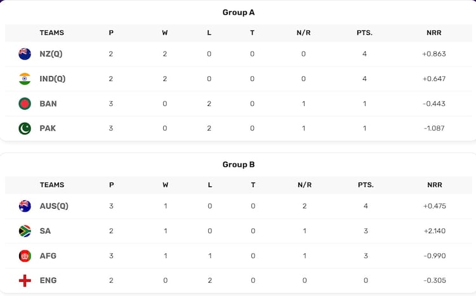Click the Pakistan flag icon
This screenshot has height=296, width=476.
(25, 128)
